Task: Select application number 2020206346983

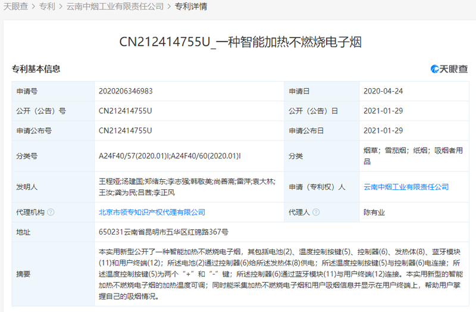Action: click(126, 91)
